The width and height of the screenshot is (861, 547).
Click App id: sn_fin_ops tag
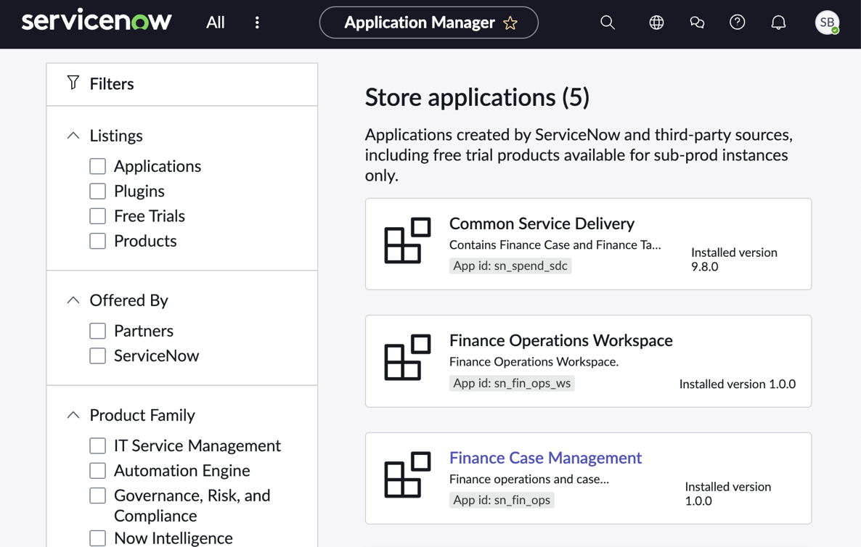(502, 501)
